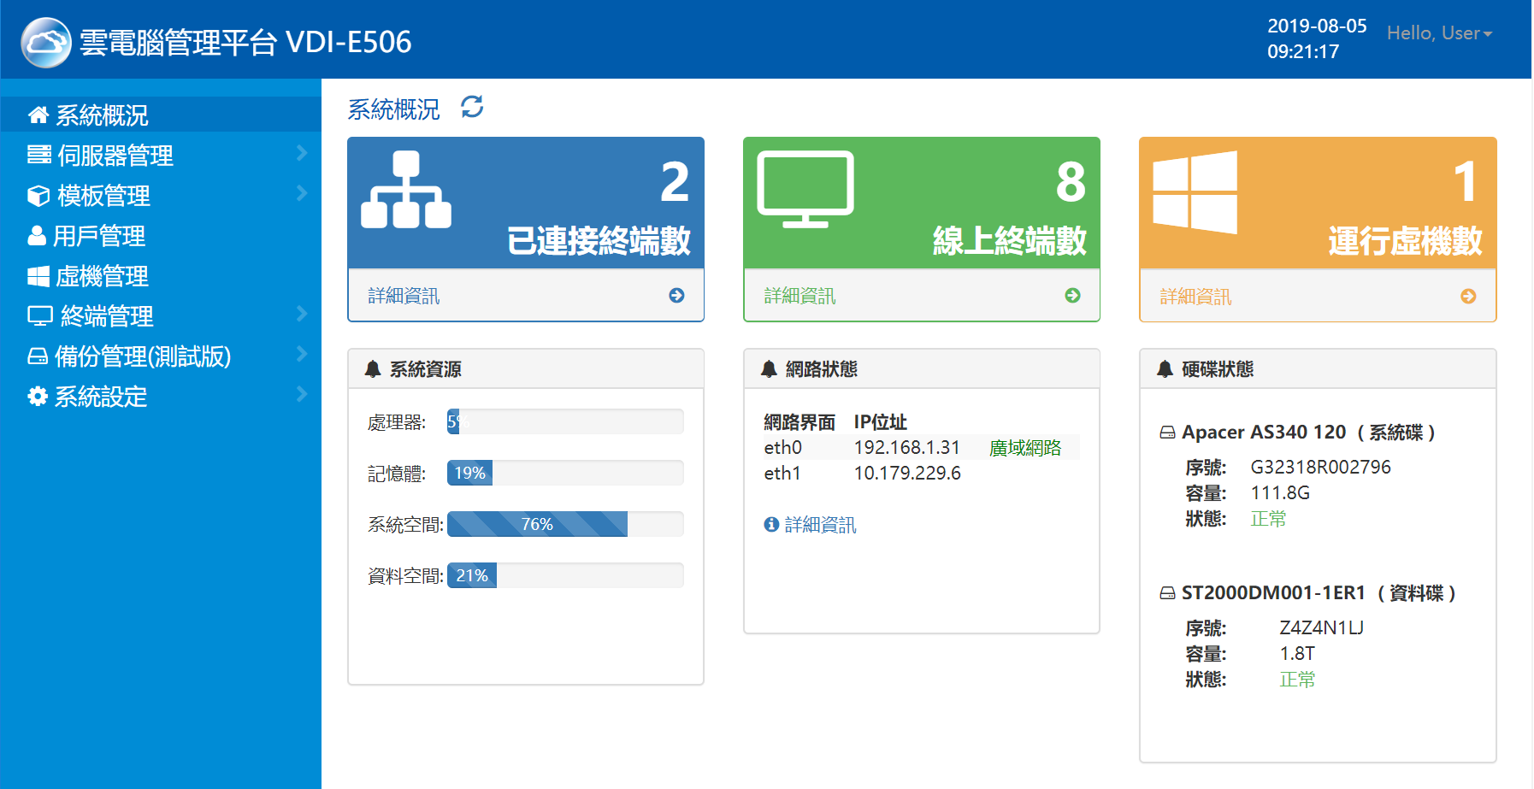Click the Windows logo on orange card
This screenshot has width=1534, height=789.
[1195, 192]
